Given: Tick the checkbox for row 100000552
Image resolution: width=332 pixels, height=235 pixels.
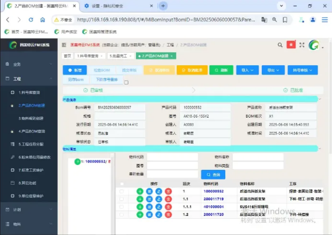Looking at the screenshot, I should (x=122, y=191).
